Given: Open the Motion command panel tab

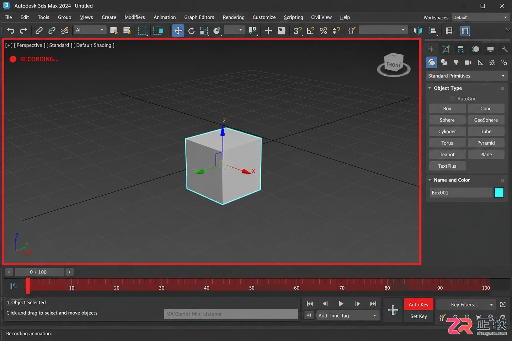Looking at the screenshot, I should (475, 49).
